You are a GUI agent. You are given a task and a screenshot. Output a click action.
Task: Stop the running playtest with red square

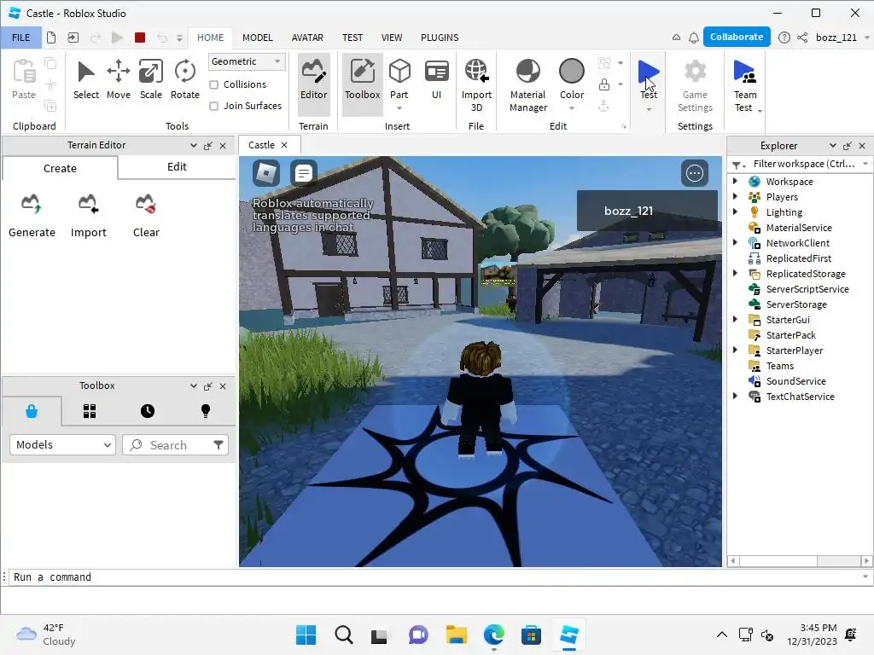pyautogui.click(x=140, y=38)
